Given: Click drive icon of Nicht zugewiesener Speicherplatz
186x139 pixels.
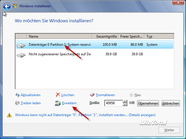Looking at the screenshot, I should point(21,55).
